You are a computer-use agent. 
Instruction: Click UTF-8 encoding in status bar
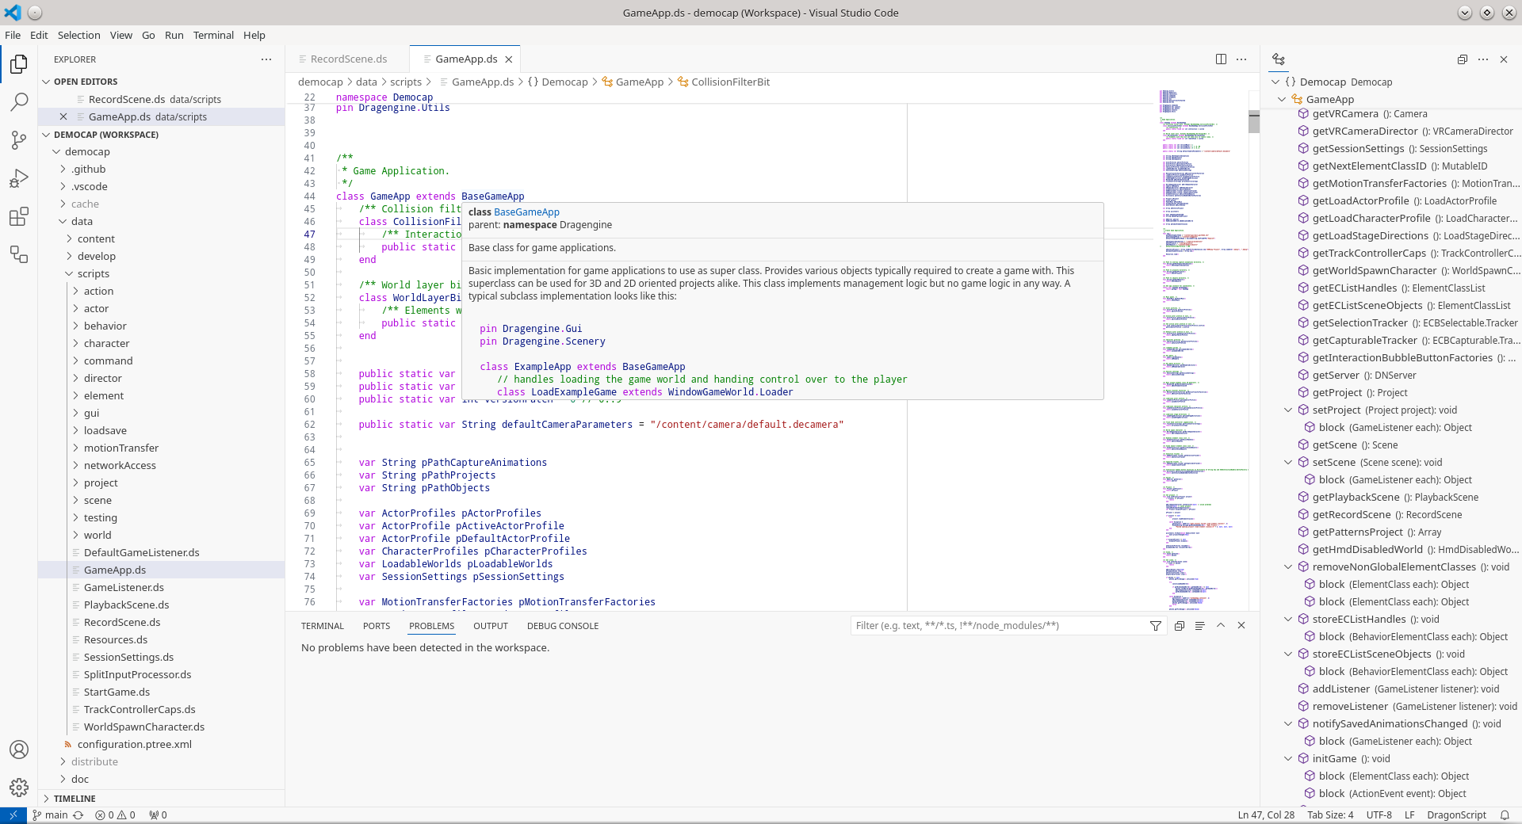[1379, 815]
